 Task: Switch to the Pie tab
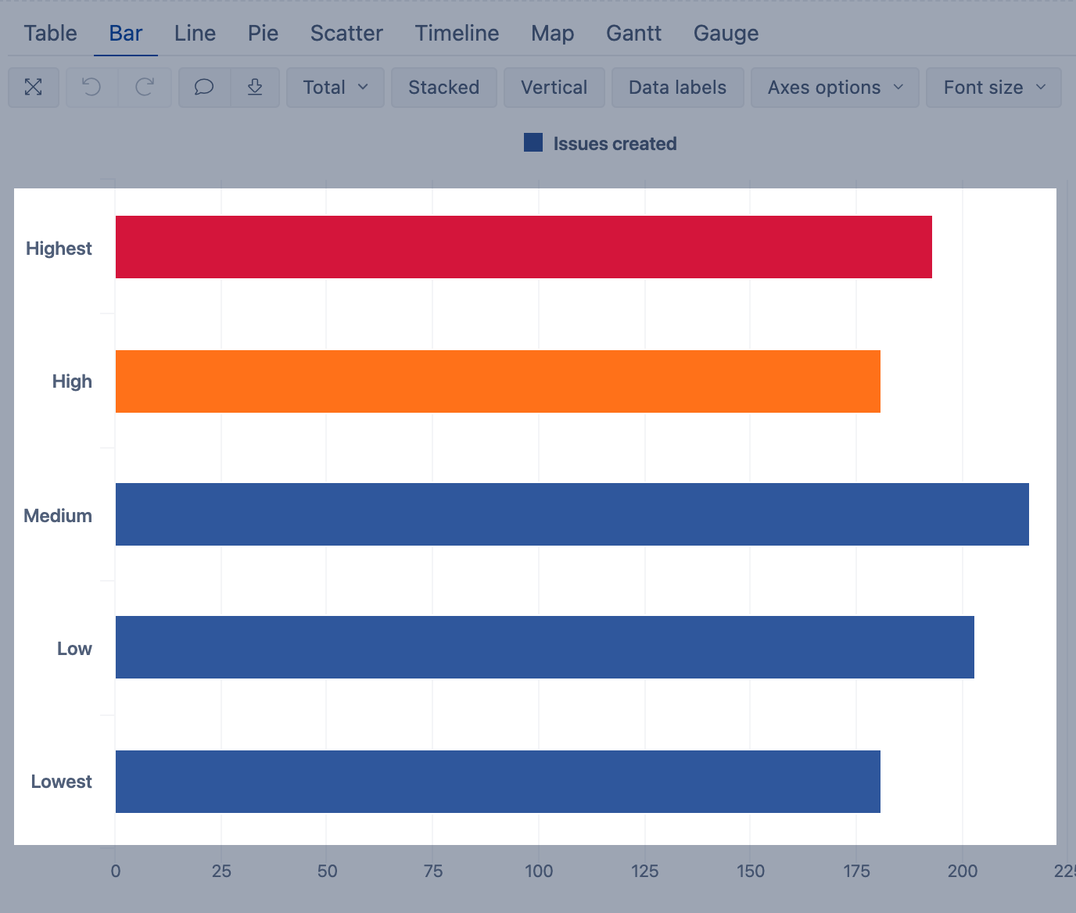[263, 33]
